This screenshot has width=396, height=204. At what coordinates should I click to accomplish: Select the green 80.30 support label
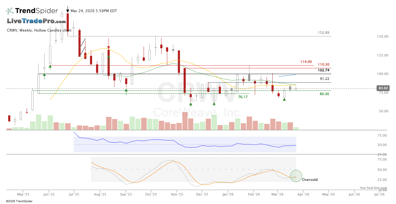click(324, 94)
